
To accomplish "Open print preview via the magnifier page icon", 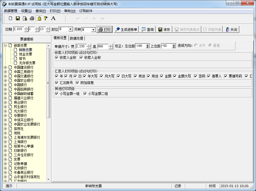I will coord(25,18).
